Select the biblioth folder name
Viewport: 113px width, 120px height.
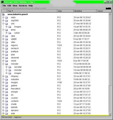14,107
